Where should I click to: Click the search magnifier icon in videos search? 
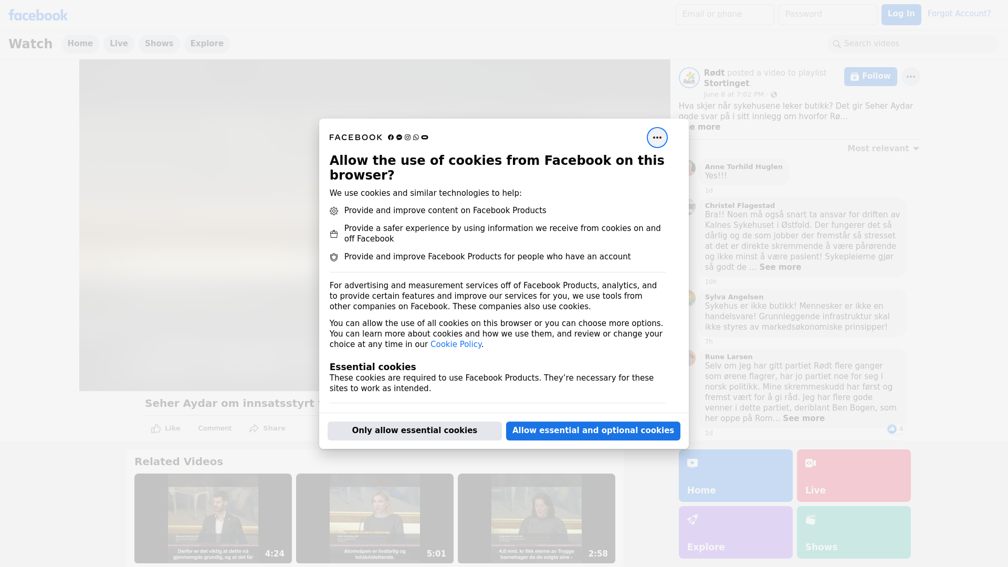click(x=836, y=44)
